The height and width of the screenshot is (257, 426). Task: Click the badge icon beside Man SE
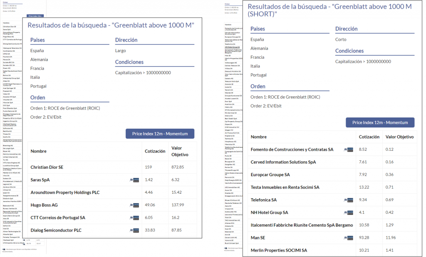[349, 238]
